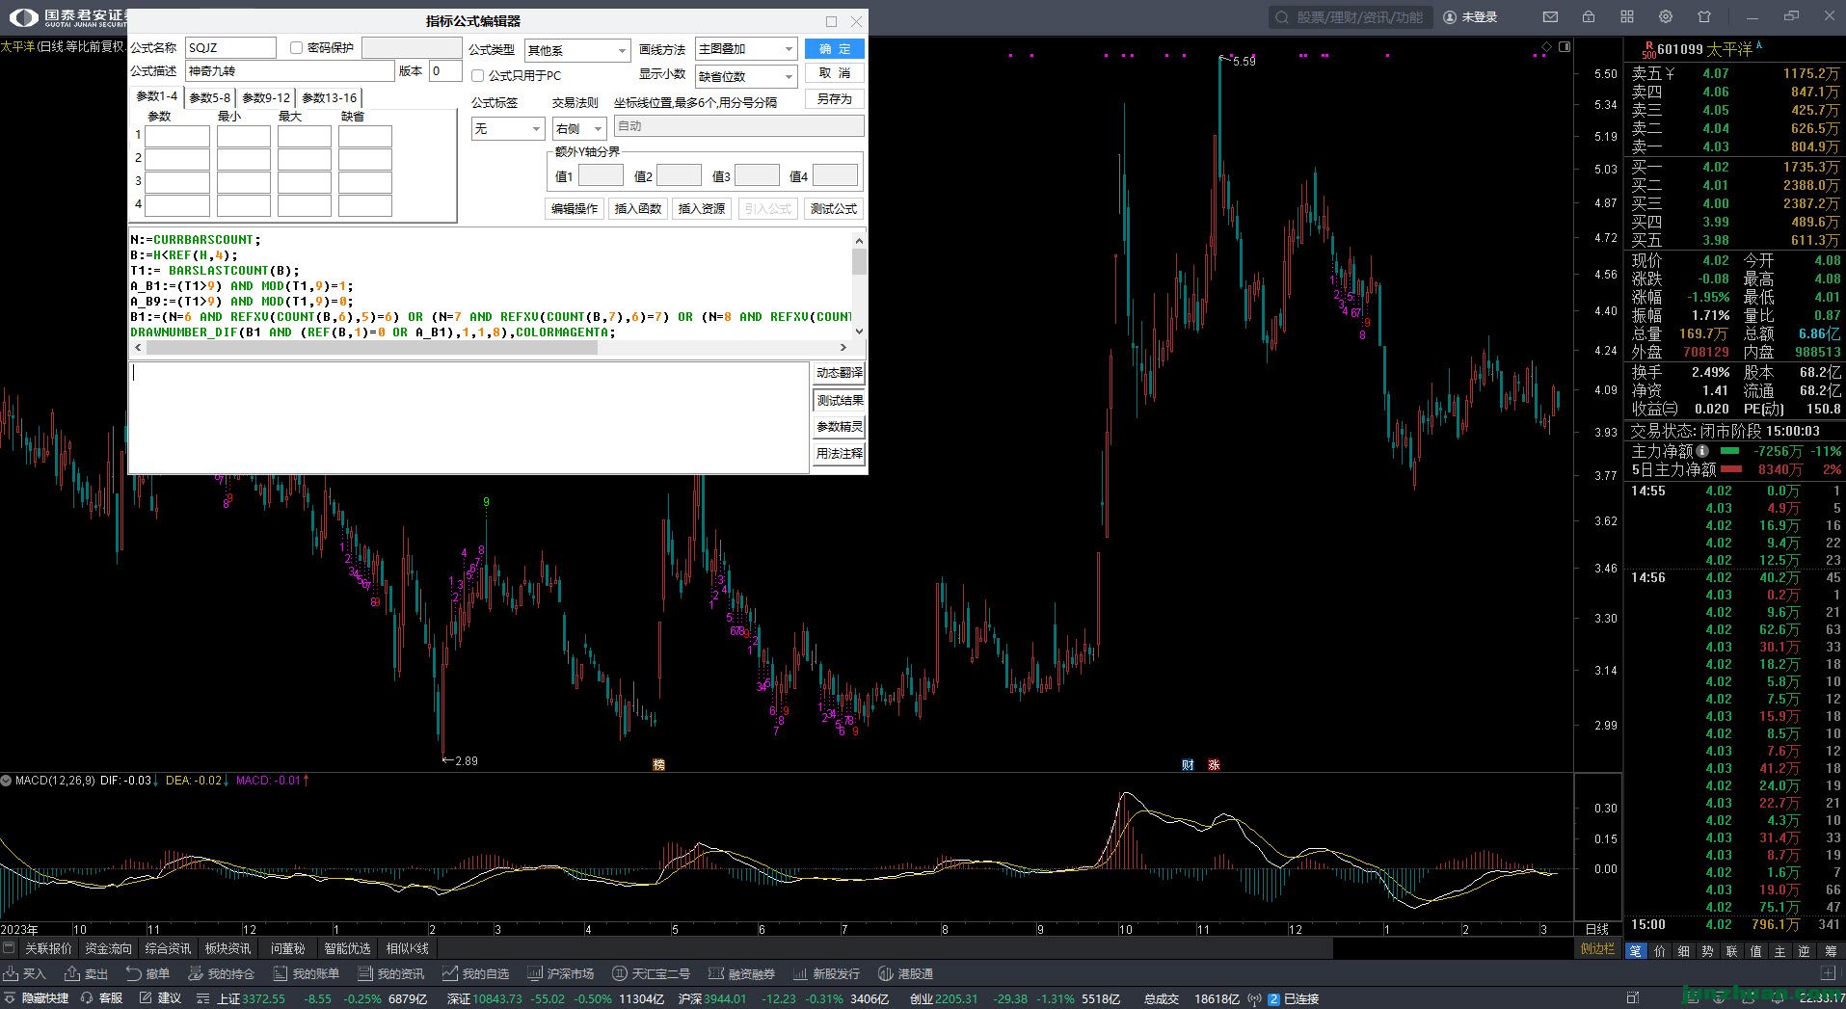This screenshot has height=1009, width=1846.
Task: Open 交易法则 dropdown showing 右侧
Action: point(579,128)
